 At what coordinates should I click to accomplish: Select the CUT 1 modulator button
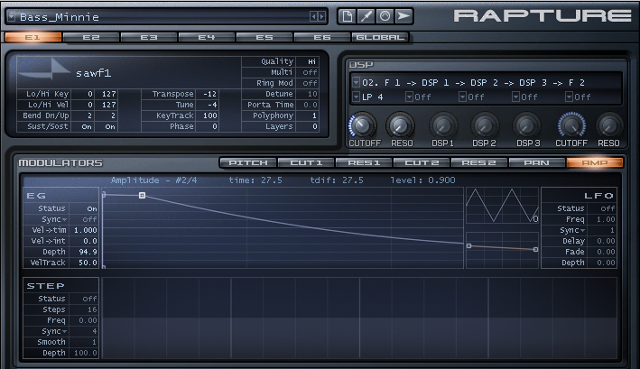[x=306, y=162]
